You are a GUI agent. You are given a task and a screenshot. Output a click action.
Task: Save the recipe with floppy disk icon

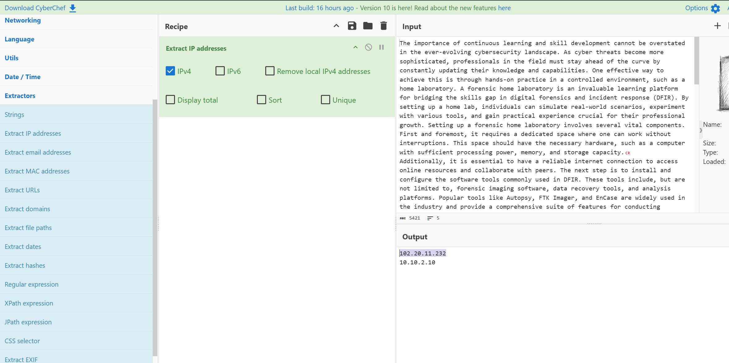(352, 26)
